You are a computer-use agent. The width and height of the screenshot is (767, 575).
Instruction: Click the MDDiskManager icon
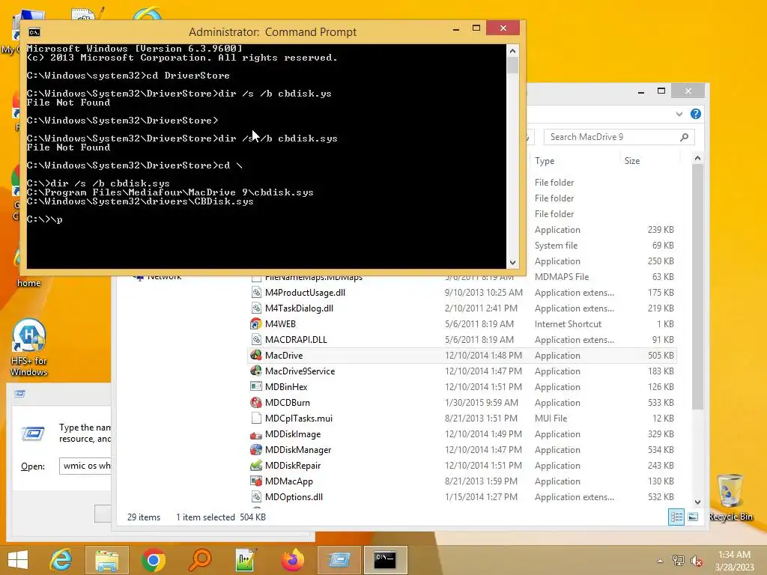[x=256, y=450]
